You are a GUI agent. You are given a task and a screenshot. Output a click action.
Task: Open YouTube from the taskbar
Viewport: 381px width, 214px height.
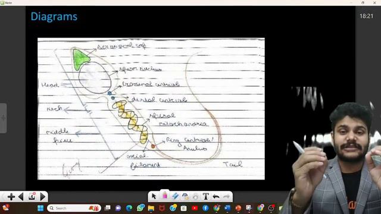195,208
